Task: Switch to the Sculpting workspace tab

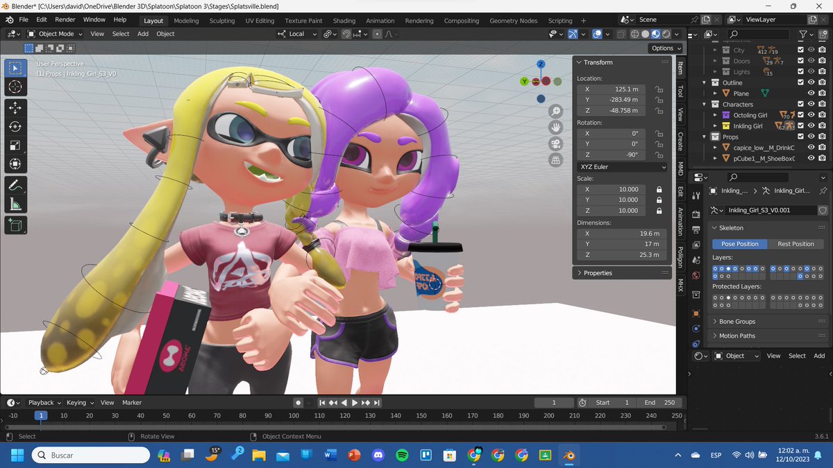Action: 222,21
